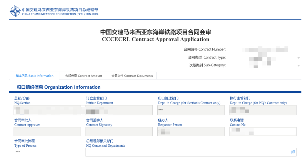The width and height of the screenshot is (308, 160).
Task: Click the HQ Concerned Departments input box
Action: [191, 152]
